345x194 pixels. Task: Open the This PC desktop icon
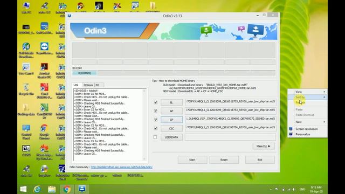pyautogui.click(x=26, y=8)
